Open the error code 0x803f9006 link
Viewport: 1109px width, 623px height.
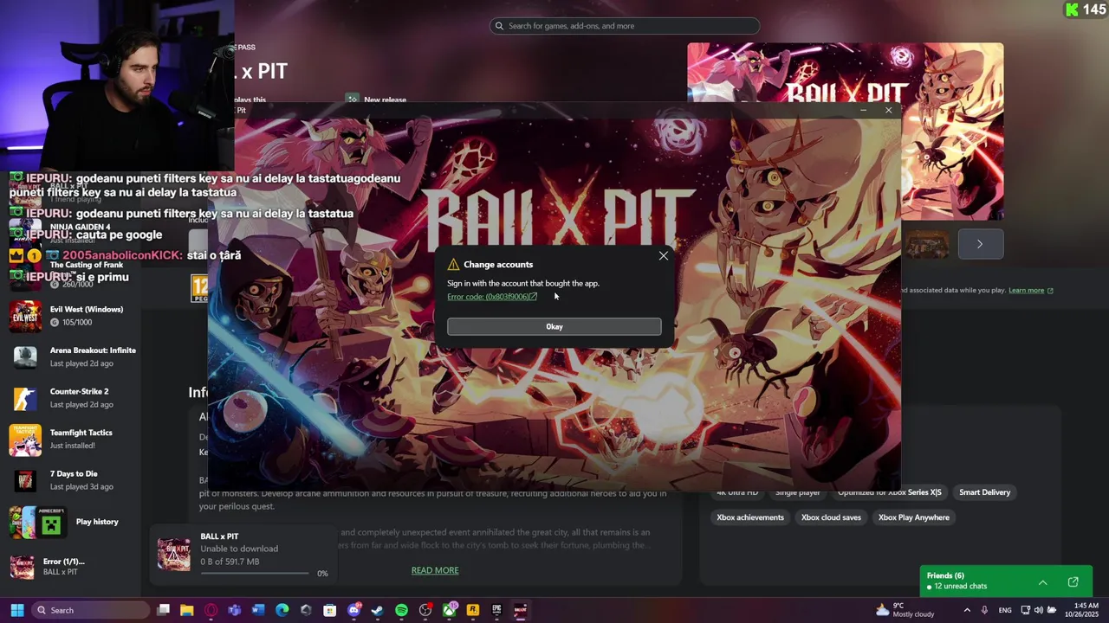click(491, 297)
